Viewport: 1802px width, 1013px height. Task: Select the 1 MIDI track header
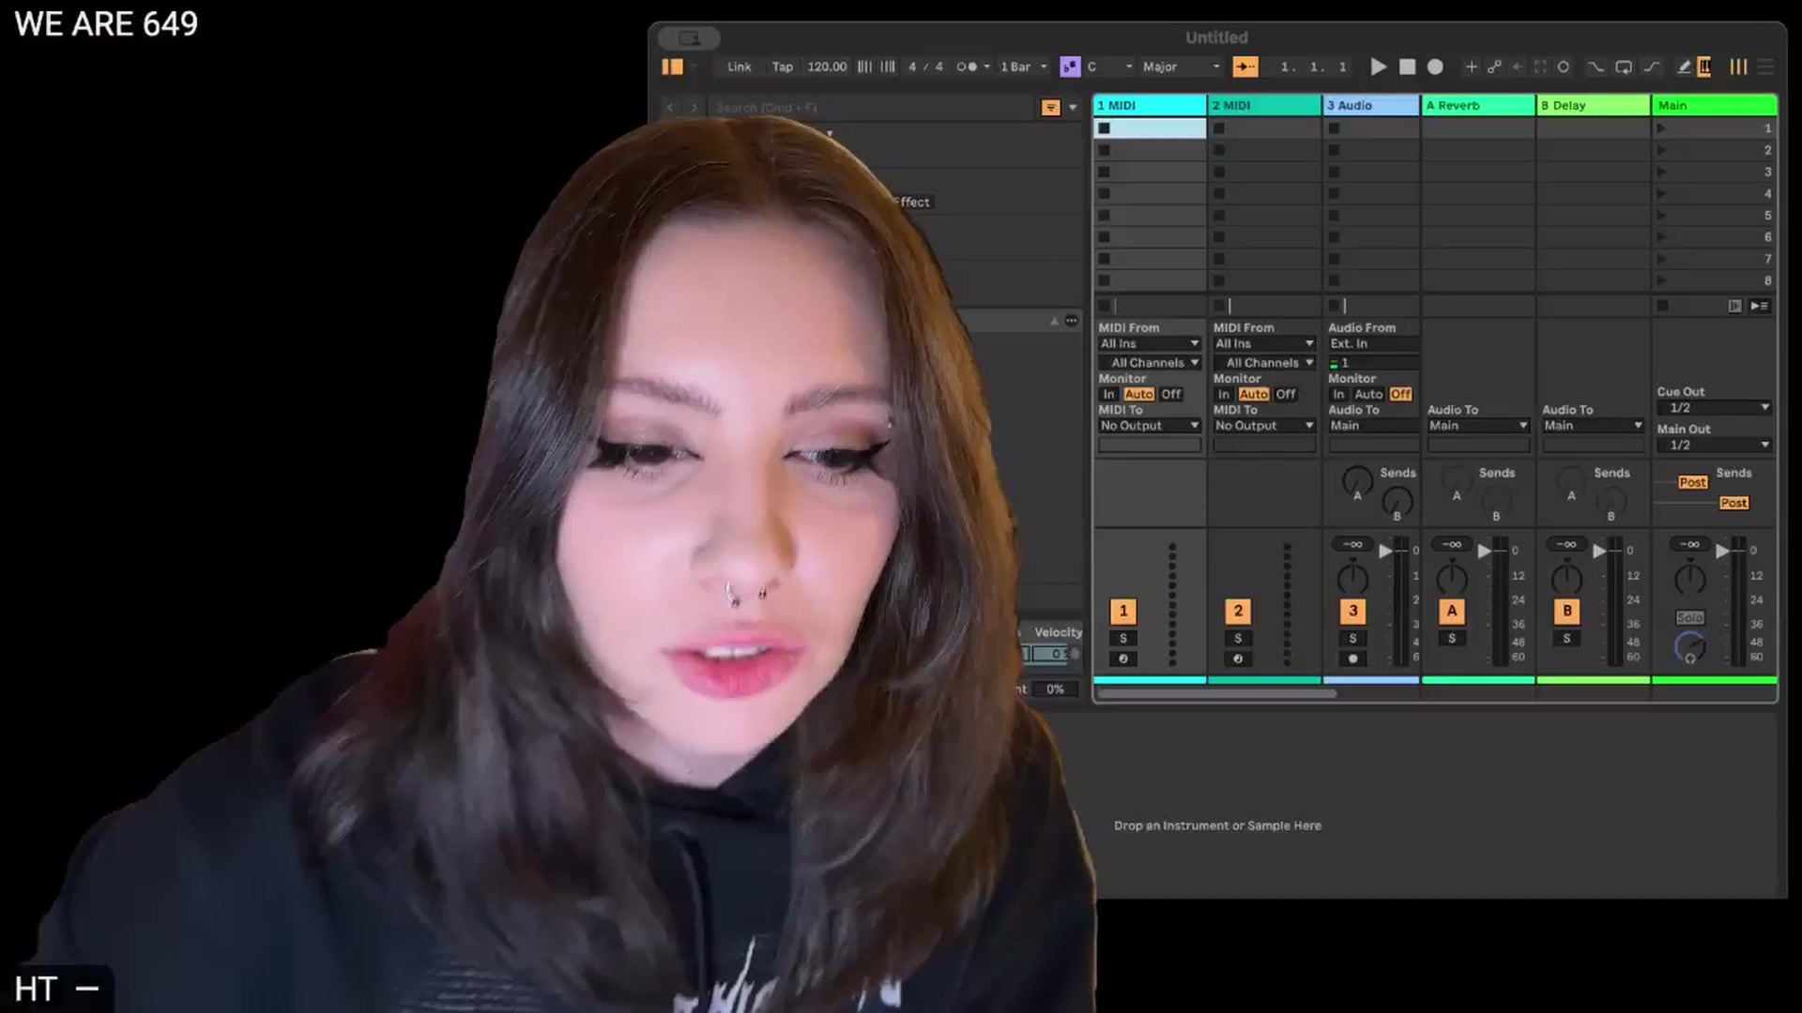coord(1150,105)
